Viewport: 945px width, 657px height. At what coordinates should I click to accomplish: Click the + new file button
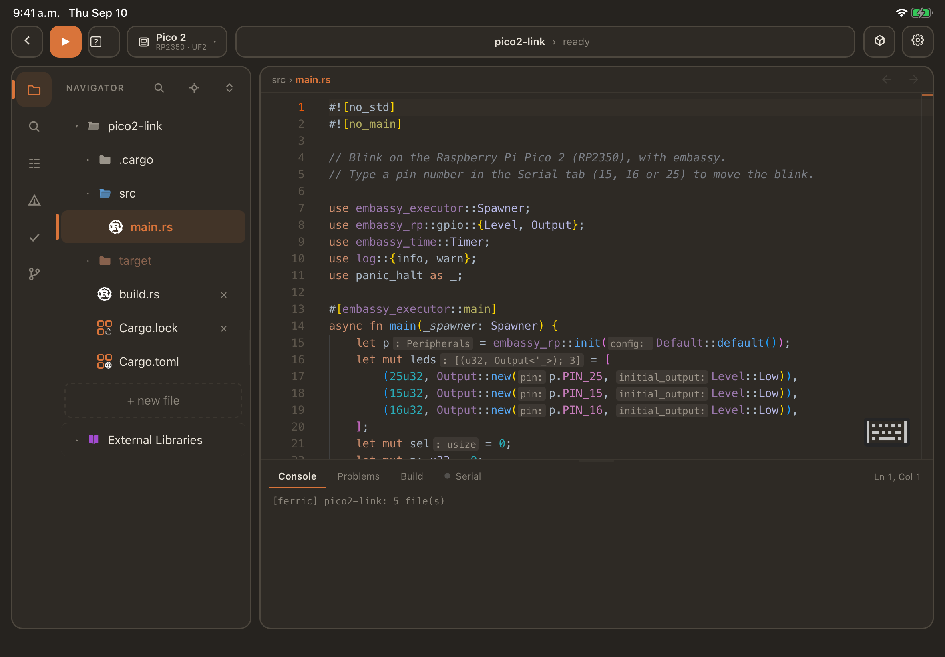153,401
